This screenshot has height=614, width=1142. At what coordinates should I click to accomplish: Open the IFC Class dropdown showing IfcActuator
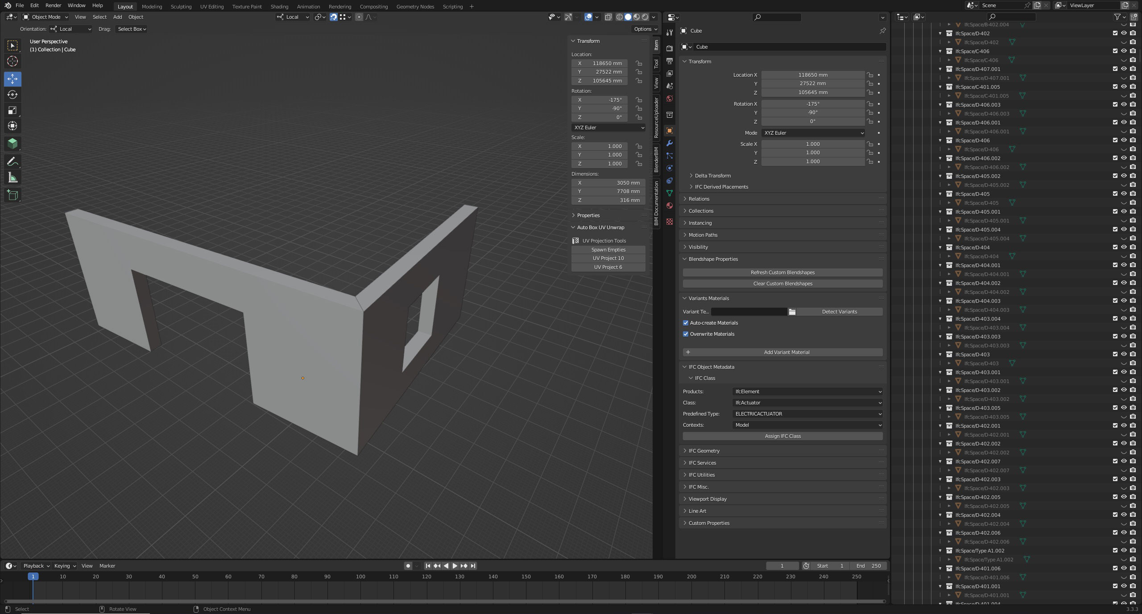[x=807, y=403]
